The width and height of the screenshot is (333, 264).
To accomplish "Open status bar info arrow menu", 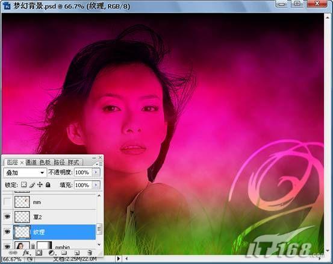I will [x=118, y=259].
